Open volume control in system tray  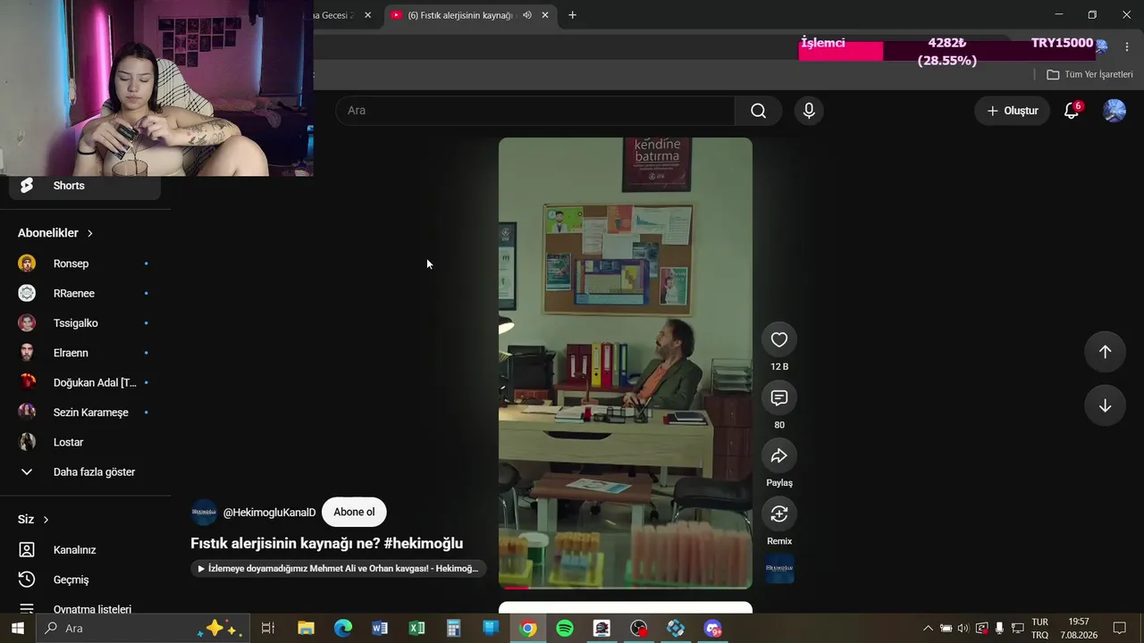click(963, 629)
